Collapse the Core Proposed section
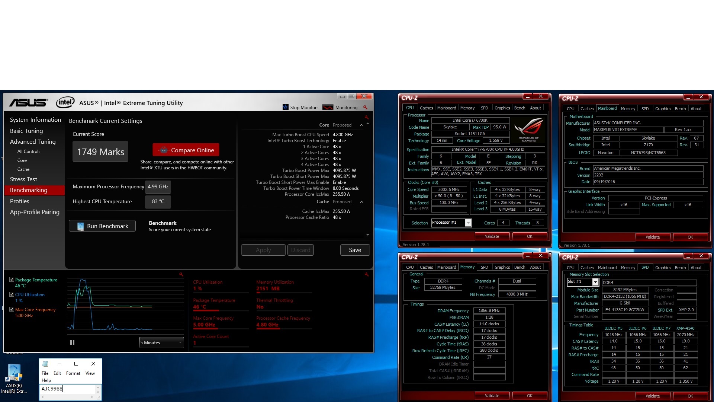The width and height of the screenshot is (714, 402). click(361, 125)
